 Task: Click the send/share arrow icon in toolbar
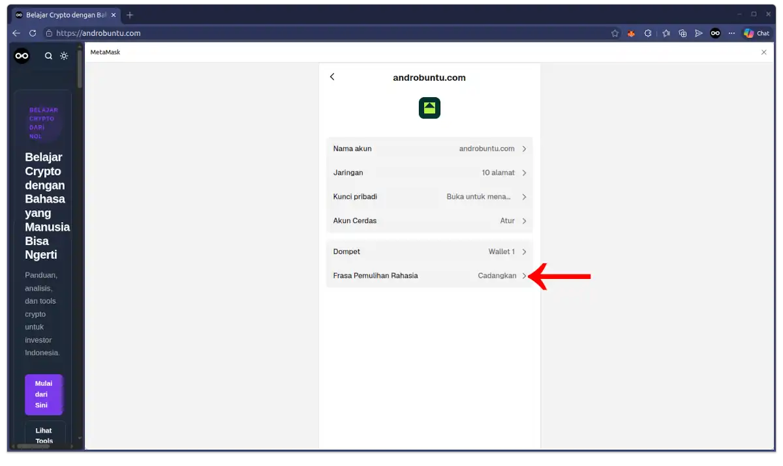(x=699, y=33)
